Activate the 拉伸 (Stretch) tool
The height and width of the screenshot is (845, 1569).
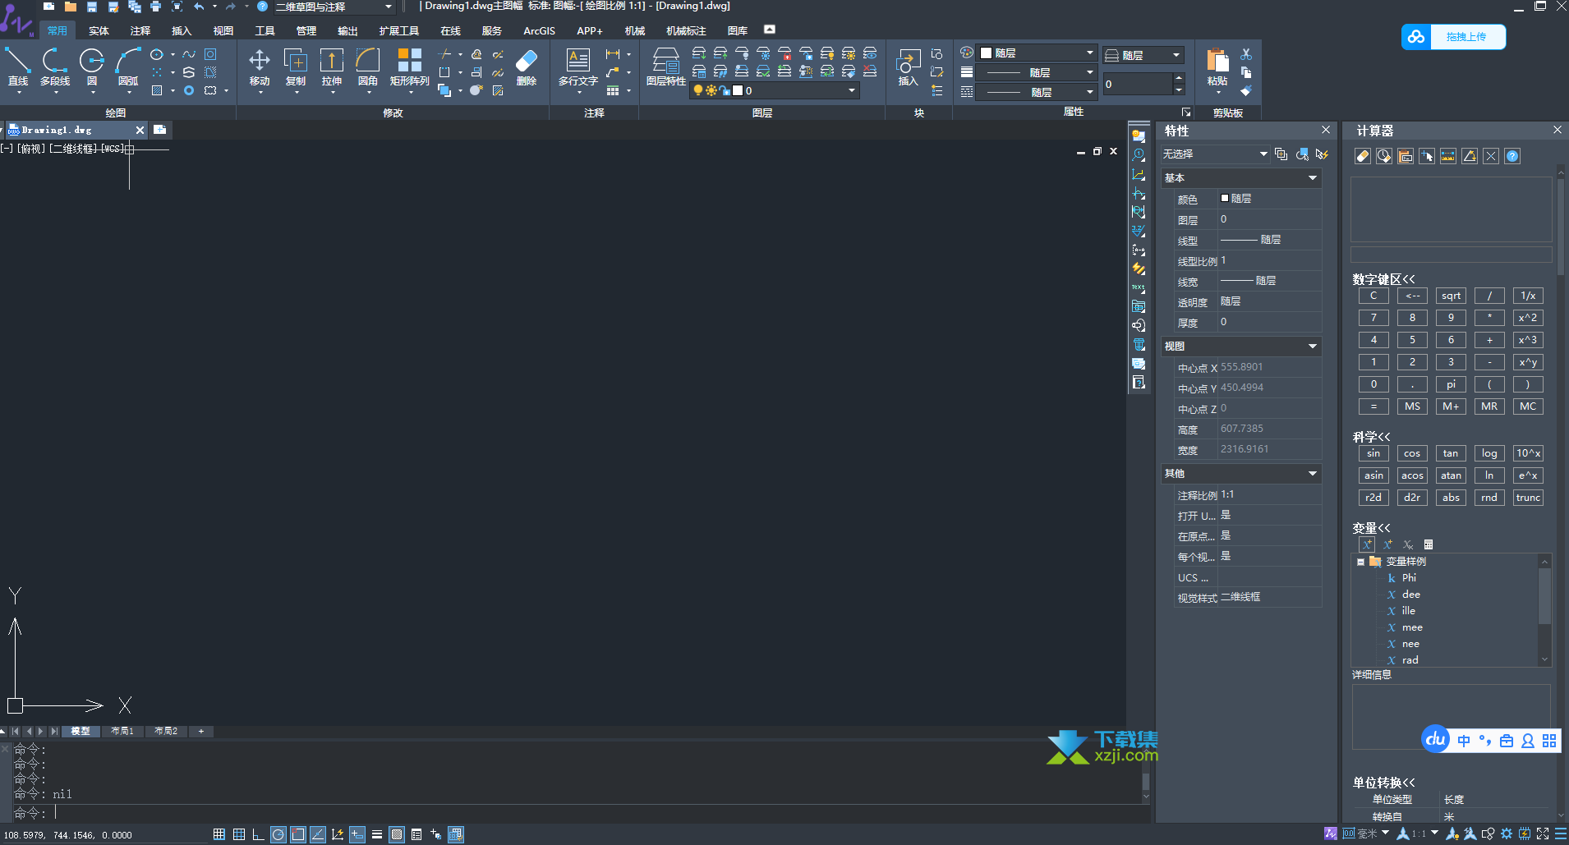[332, 67]
